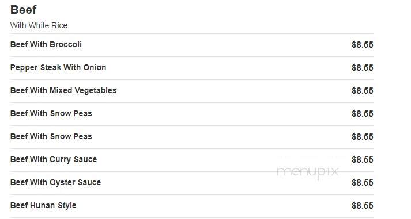The height and width of the screenshot is (219, 411).
Task: Click the Pepper Steak With Onion price
Action: coord(363,68)
